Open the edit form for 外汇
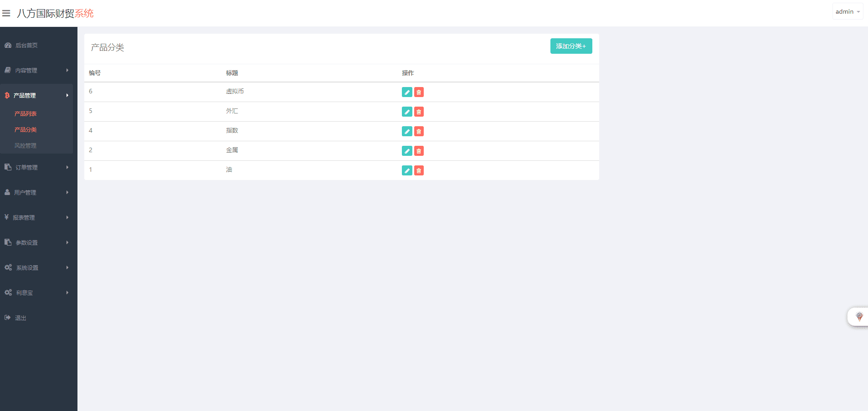This screenshot has width=868, height=411. pyautogui.click(x=407, y=112)
